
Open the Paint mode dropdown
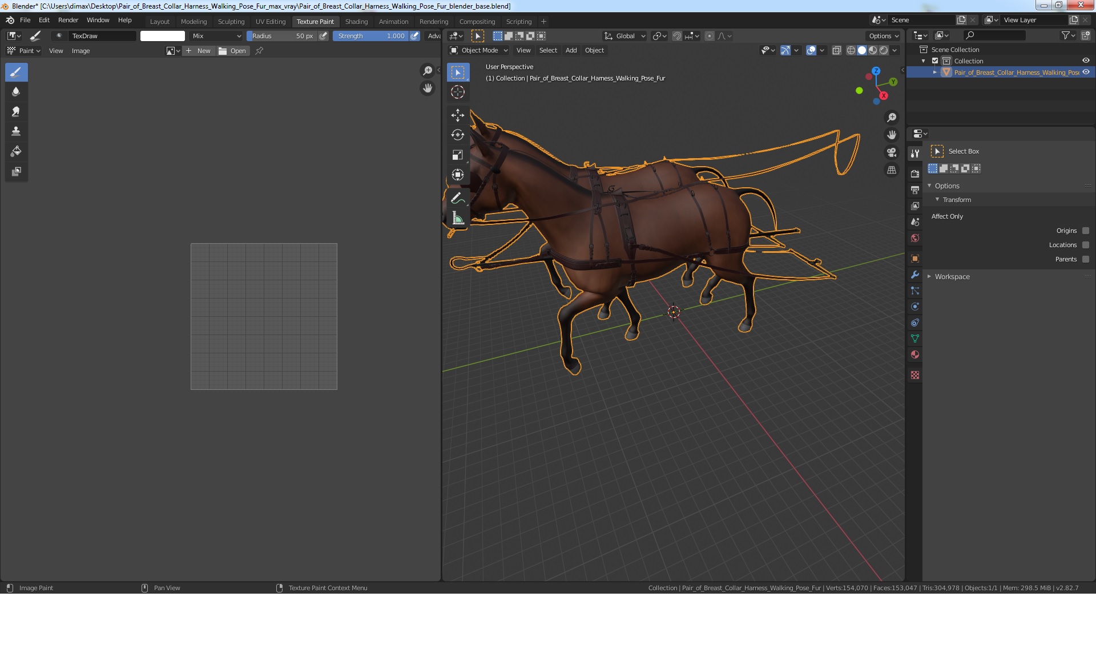(23, 51)
